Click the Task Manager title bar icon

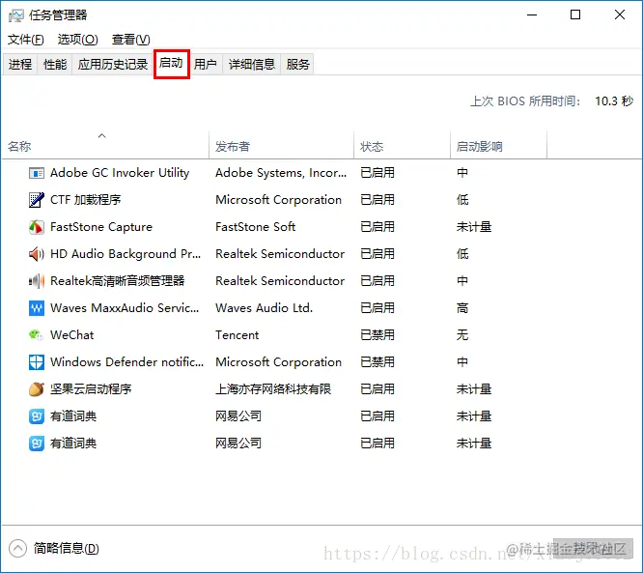16,15
